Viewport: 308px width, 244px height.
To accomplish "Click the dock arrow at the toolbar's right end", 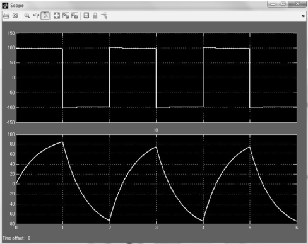I will [x=303, y=16].
